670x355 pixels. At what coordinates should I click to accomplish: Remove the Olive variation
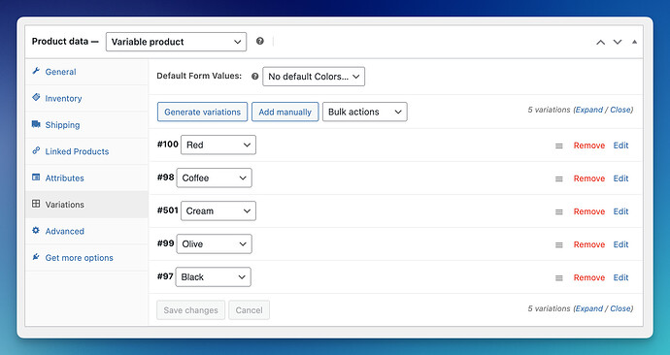click(589, 244)
